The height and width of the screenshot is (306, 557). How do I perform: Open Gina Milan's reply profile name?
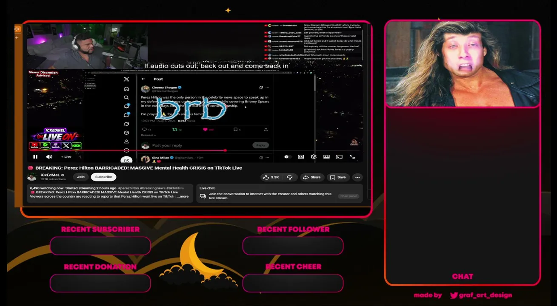click(161, 158)
